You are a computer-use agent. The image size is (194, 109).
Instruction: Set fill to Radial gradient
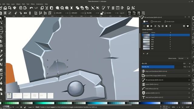coord(155,26)
